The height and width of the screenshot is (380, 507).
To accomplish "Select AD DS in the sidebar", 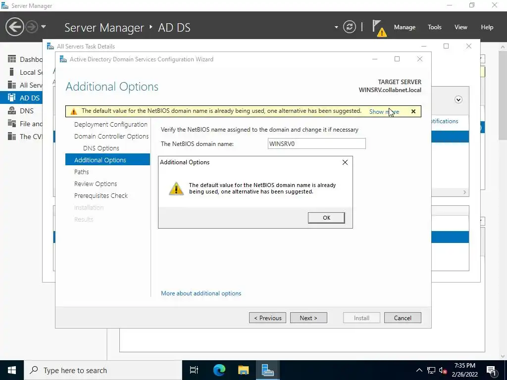I will pyautogui.click(x=21, y=98).
